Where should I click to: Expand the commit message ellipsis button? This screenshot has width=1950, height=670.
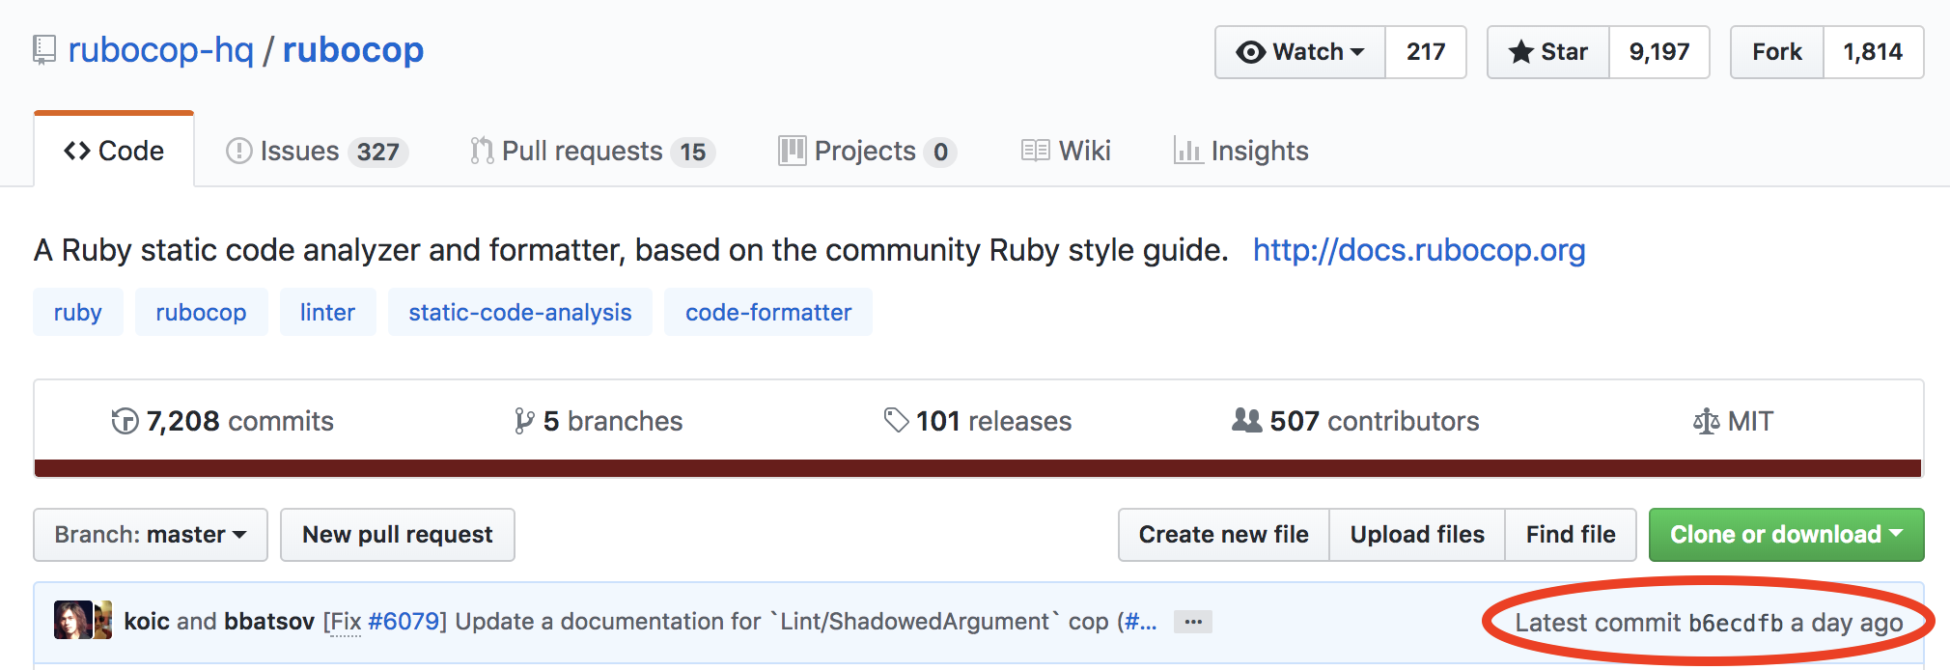[x=1193, y=622]
